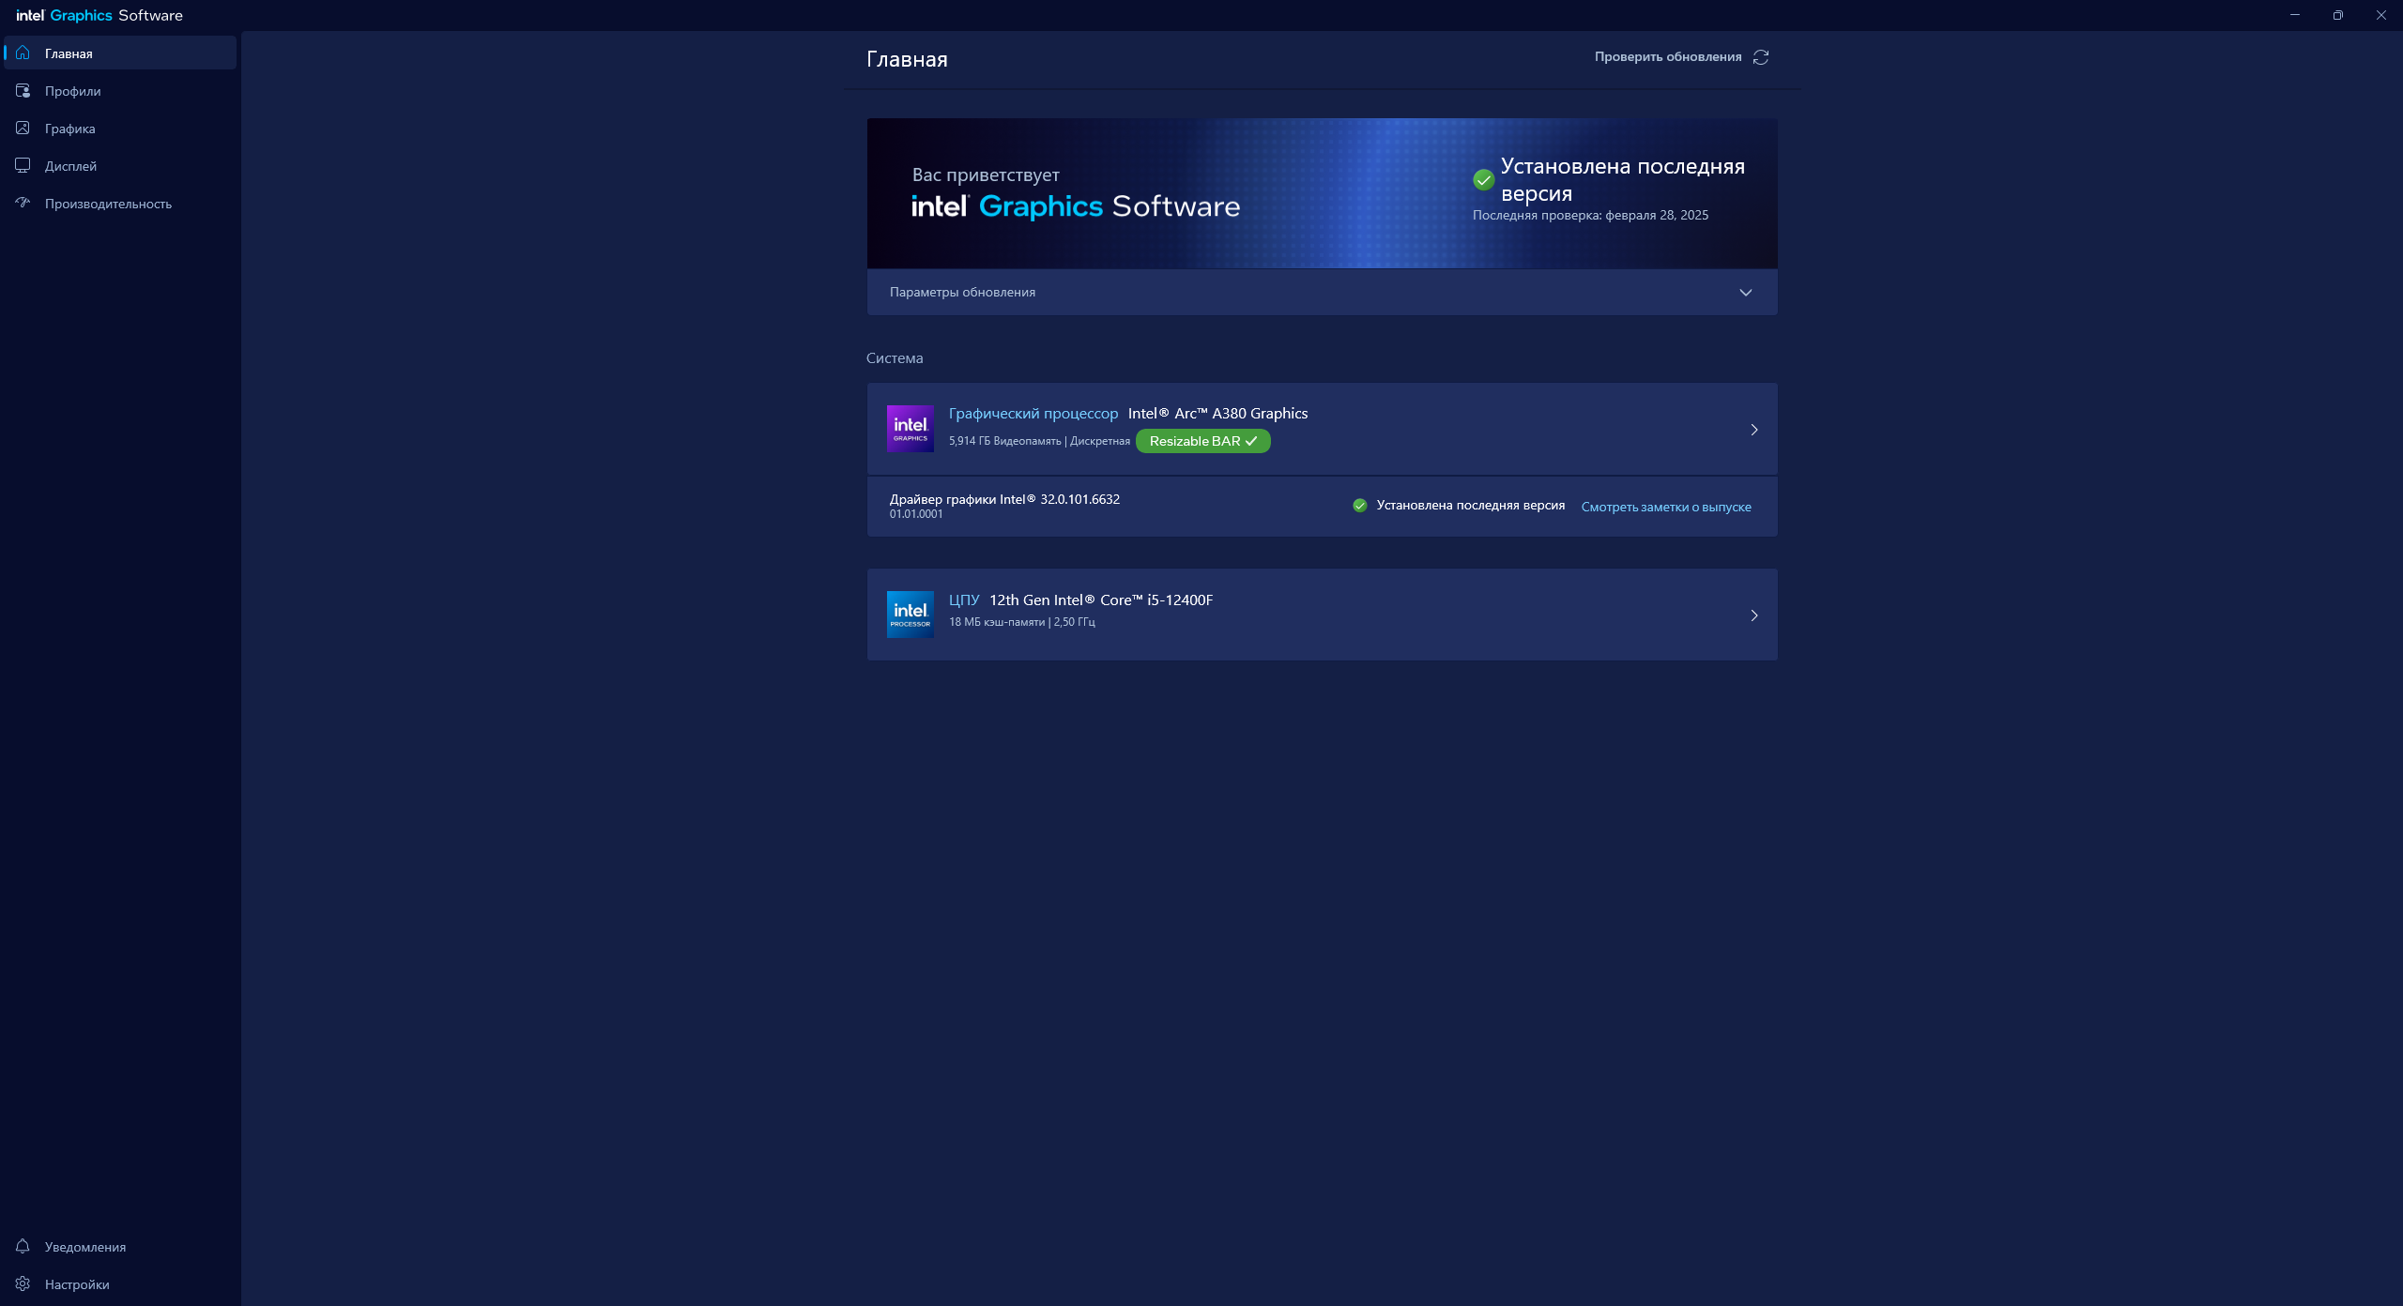Viewport: 2403px width, 1306px height.
Task: Click Проверить обновления button
Action: 1681,57
